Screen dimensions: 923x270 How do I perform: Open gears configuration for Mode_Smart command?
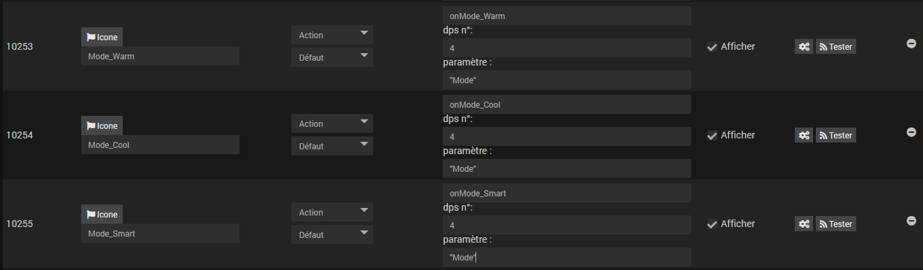(x=804, y=224)
